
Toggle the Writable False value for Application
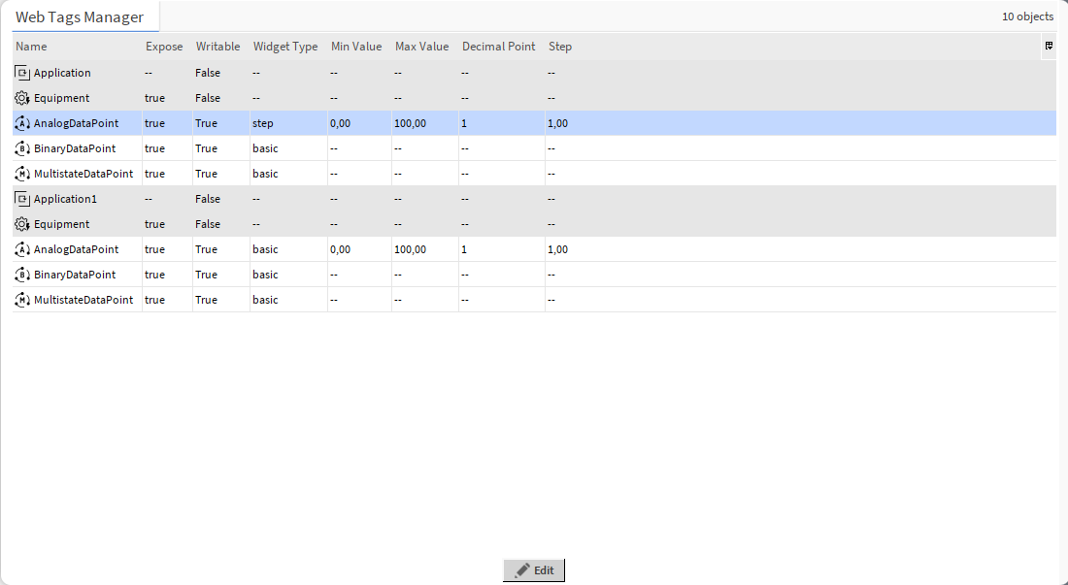pyautogui.click(x=208, y=72)
